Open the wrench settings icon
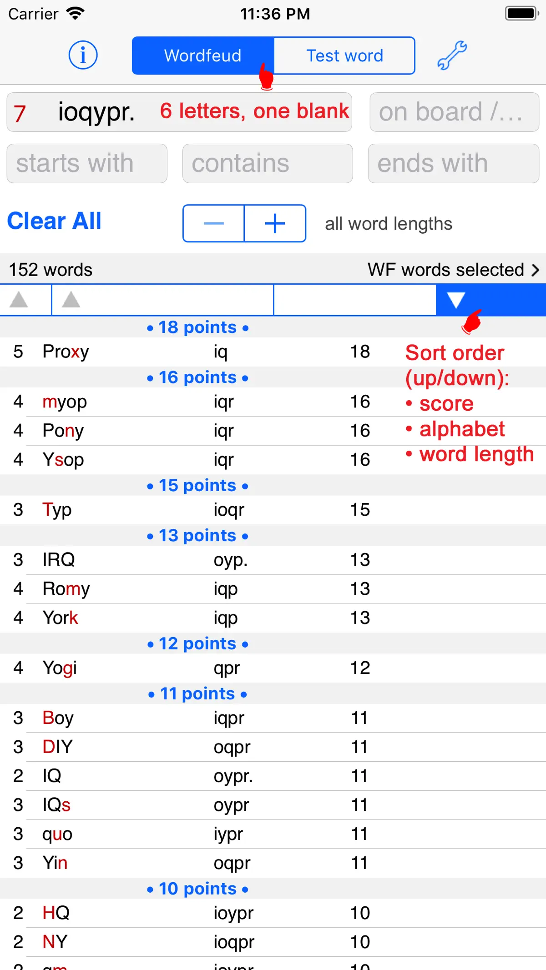 click(452, 55)
